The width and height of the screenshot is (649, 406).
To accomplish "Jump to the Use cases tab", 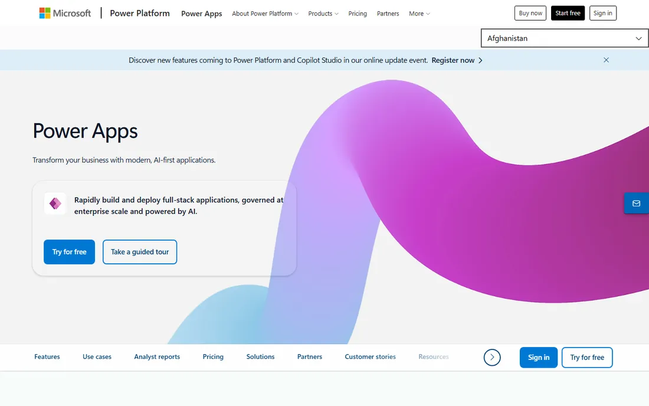I will [97, 357].
